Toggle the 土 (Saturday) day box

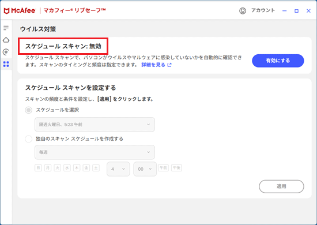[96, 168]
